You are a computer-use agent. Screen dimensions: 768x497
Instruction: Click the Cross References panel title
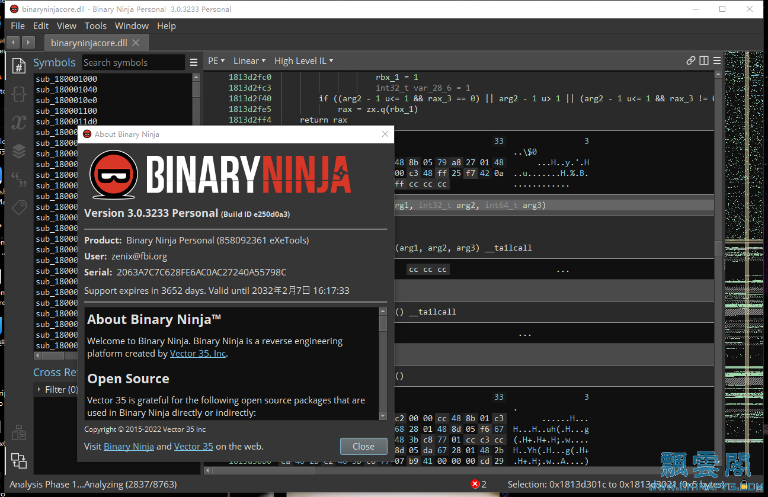pos(55,372)
